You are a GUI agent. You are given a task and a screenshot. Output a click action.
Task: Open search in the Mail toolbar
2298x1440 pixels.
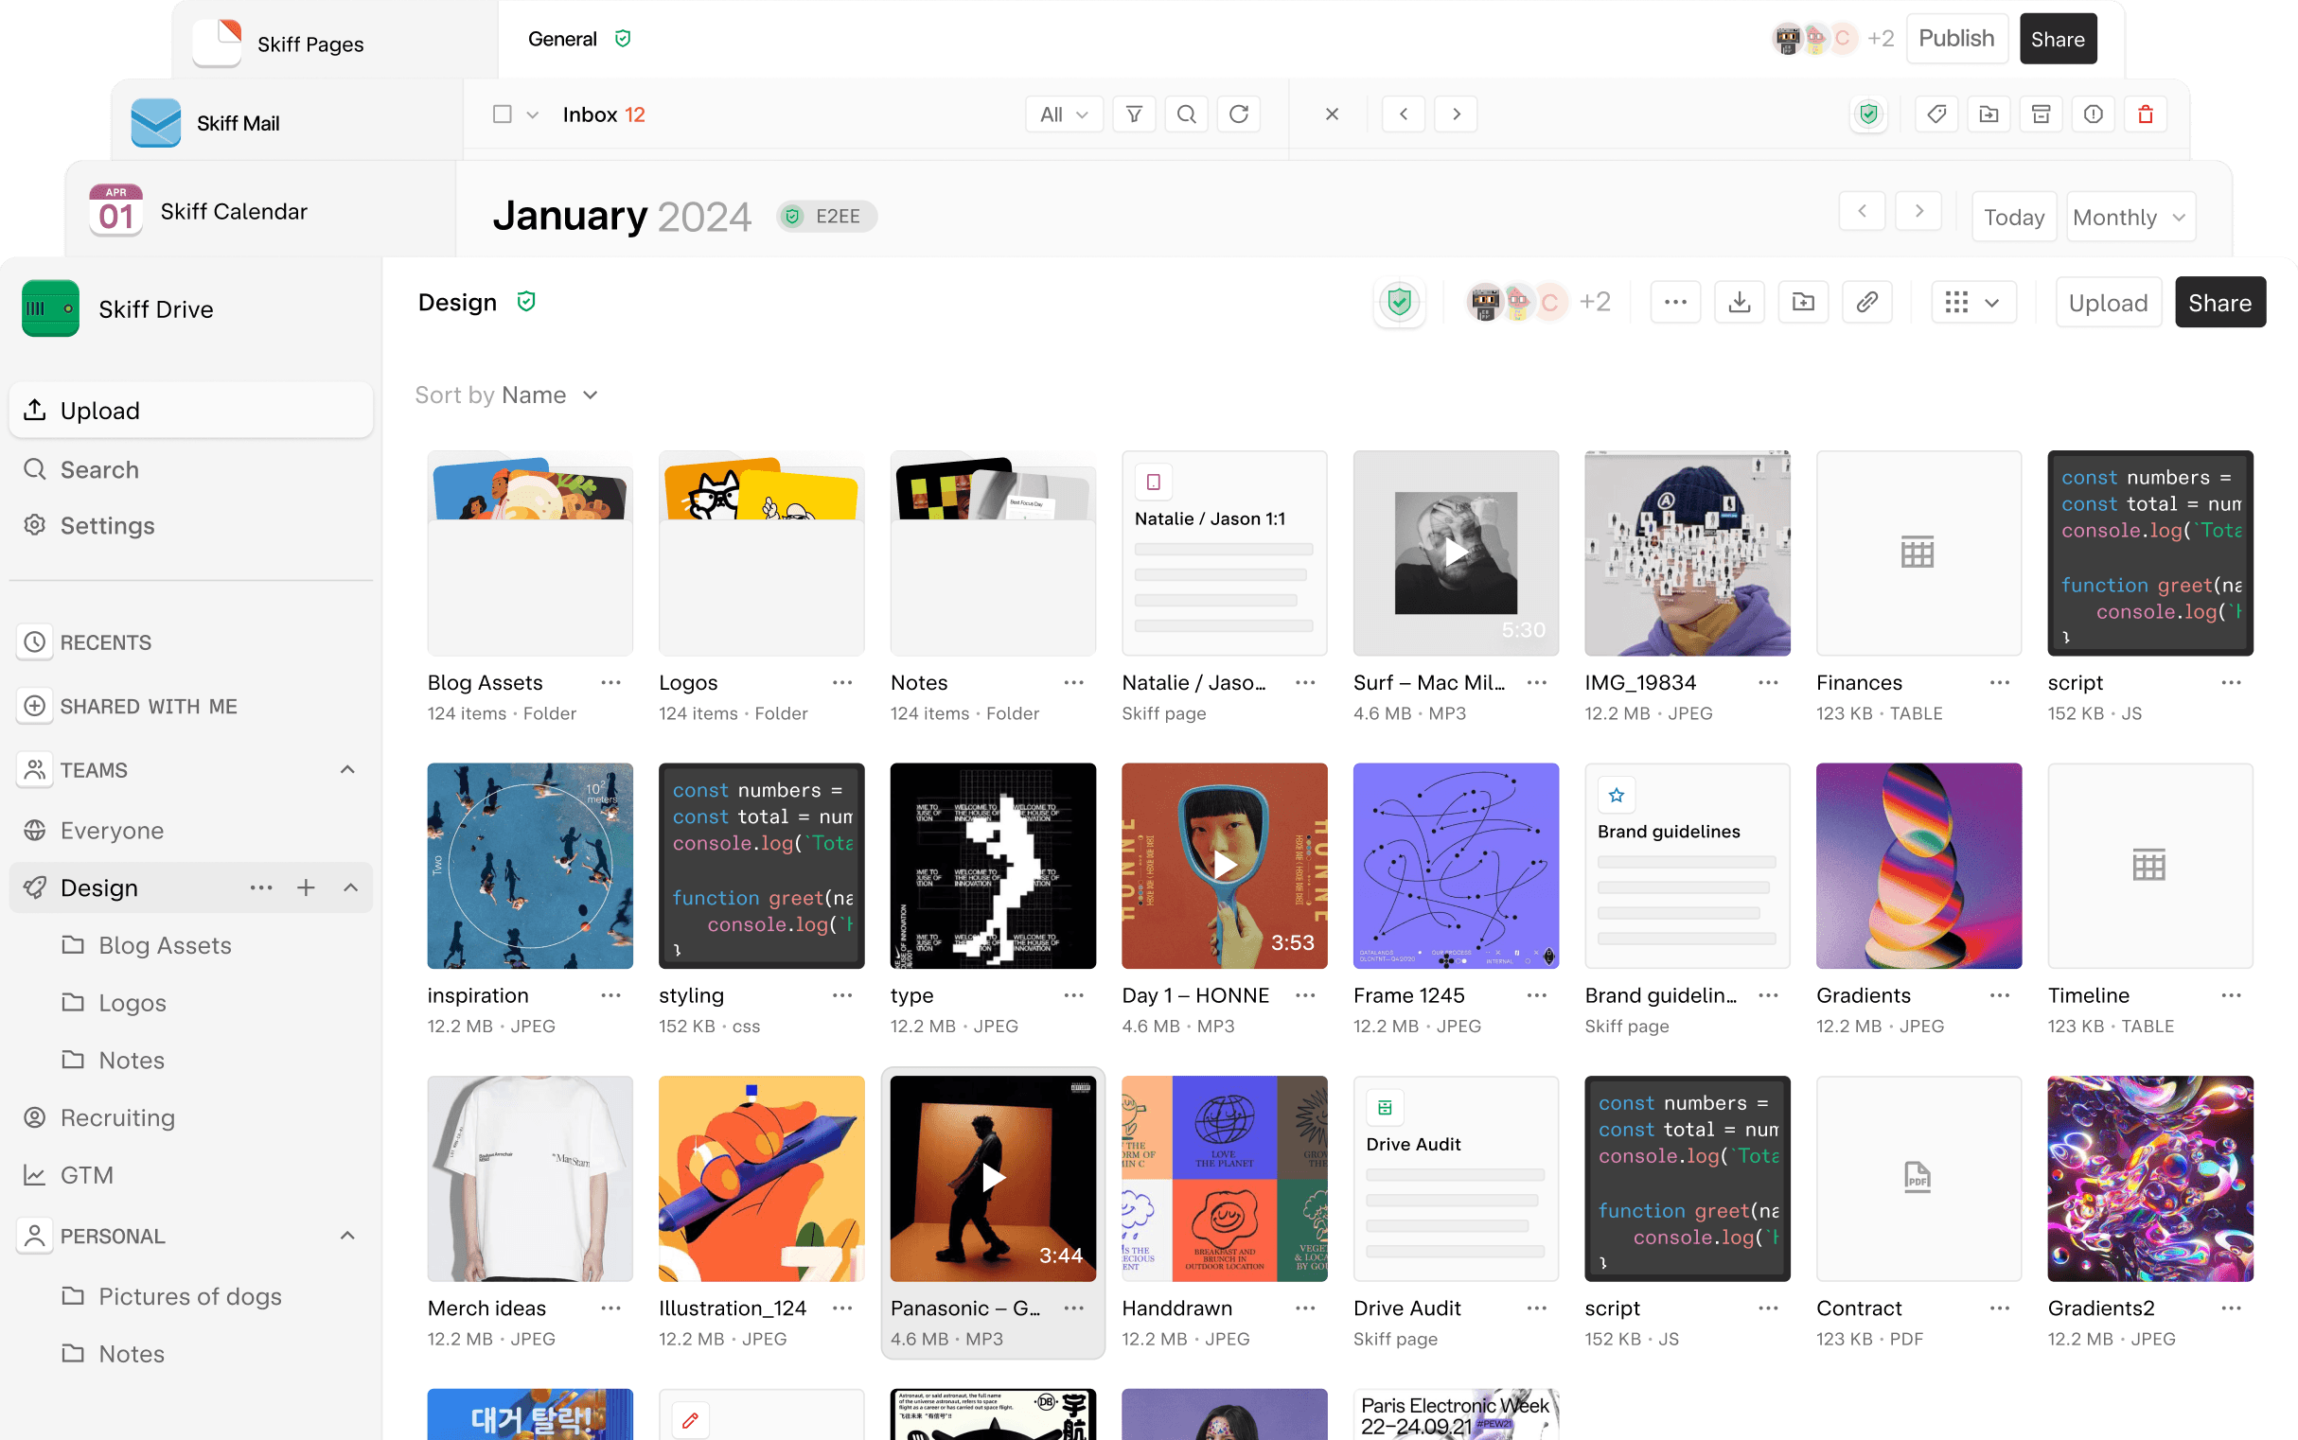point(1186,114)
